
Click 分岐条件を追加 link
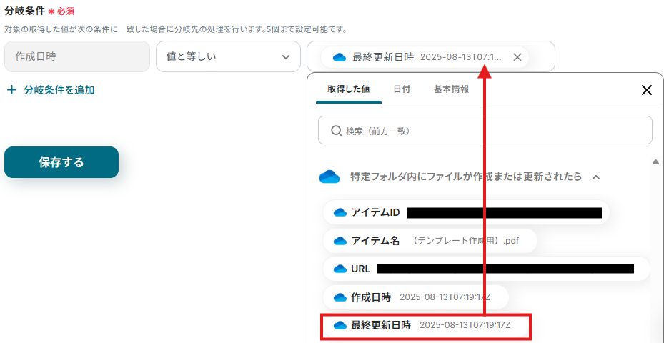[59, 90]
